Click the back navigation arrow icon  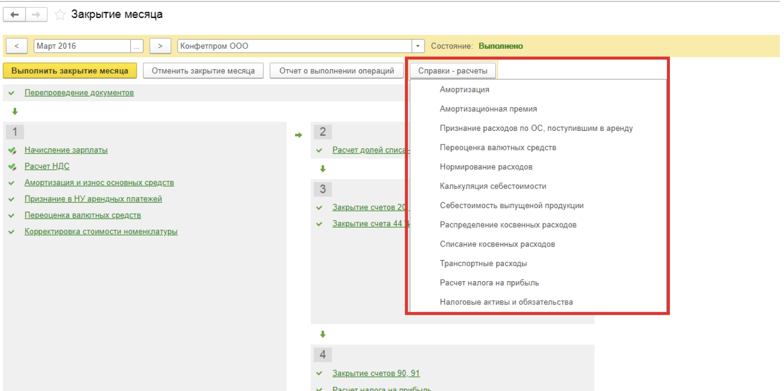[14, 15]
